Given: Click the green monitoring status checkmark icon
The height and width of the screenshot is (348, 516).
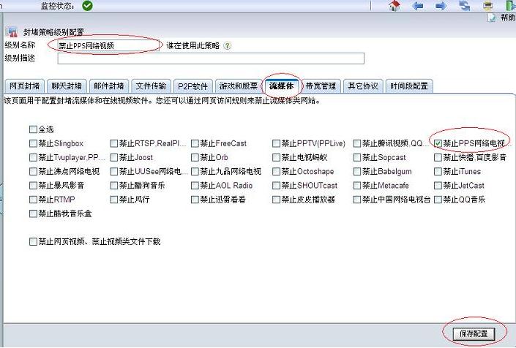Looking at the screenshot, I should click(x=87, y=6).
